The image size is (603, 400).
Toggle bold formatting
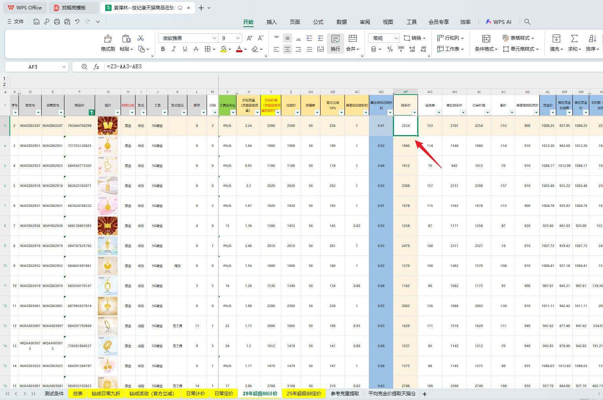163,49
